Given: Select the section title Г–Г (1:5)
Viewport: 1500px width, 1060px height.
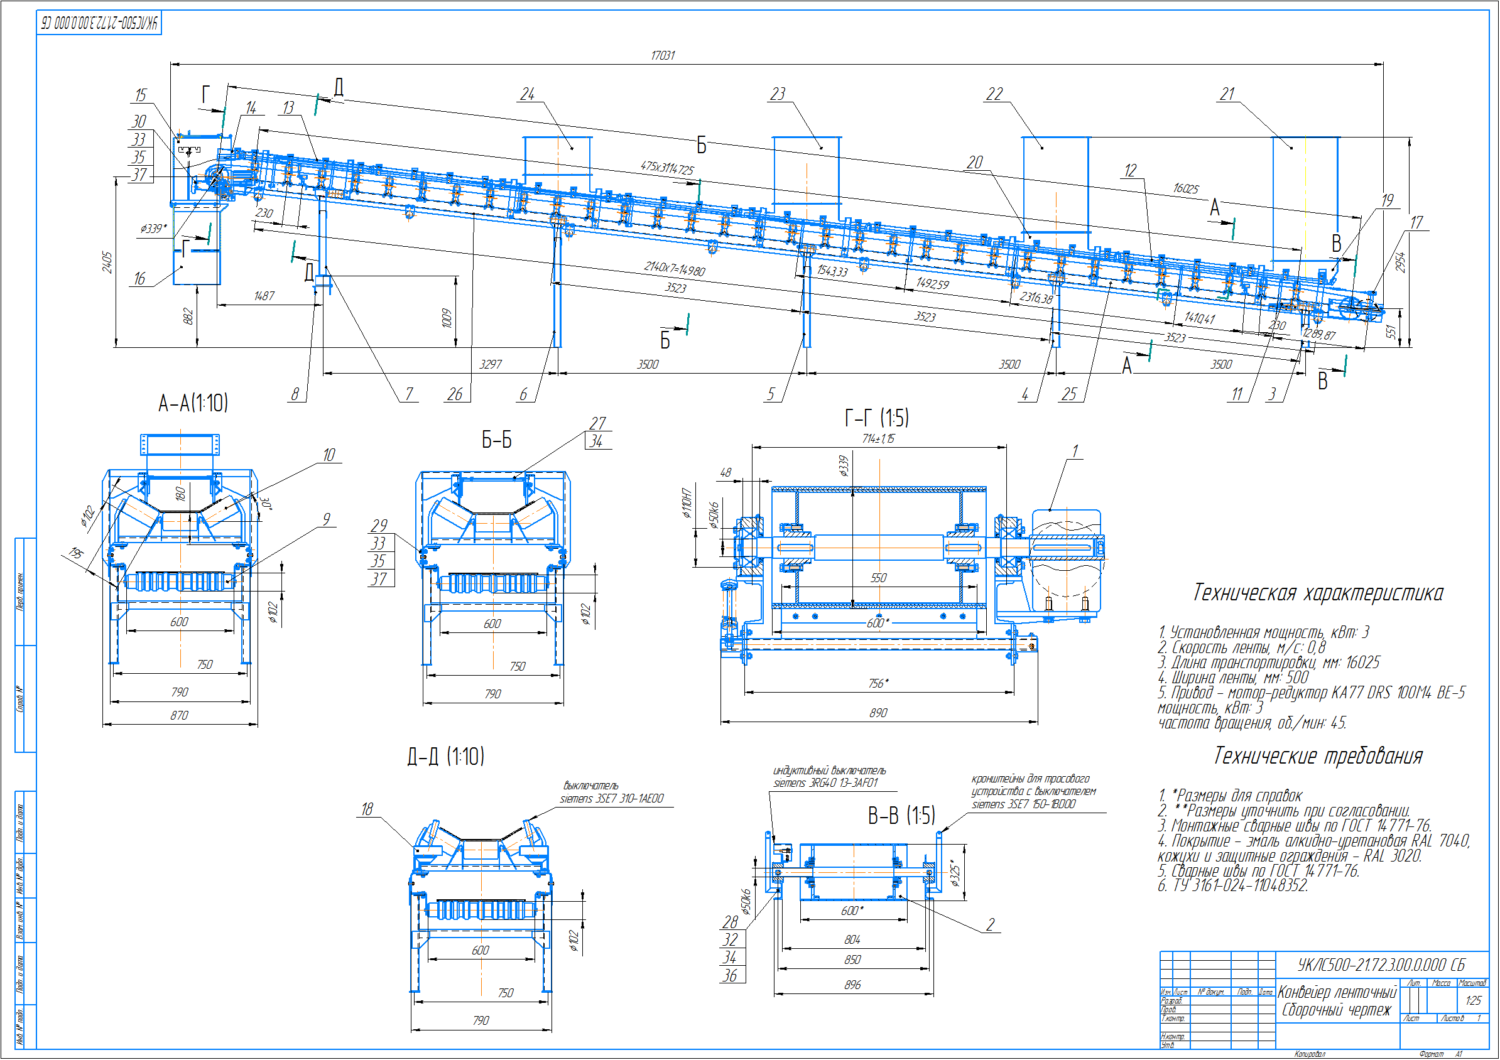Looking at the screenshot, I should (x=877, y=418).
